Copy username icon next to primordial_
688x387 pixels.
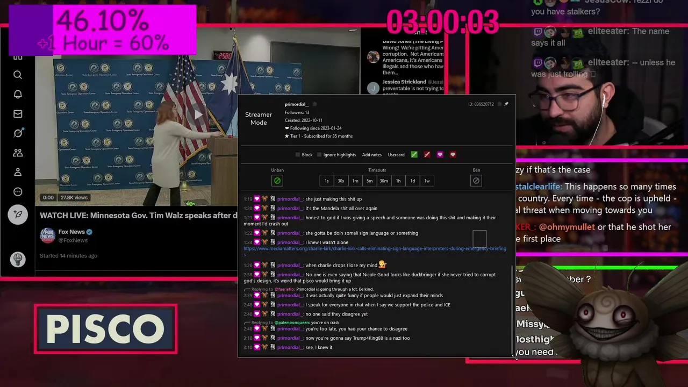pos(315,104)
